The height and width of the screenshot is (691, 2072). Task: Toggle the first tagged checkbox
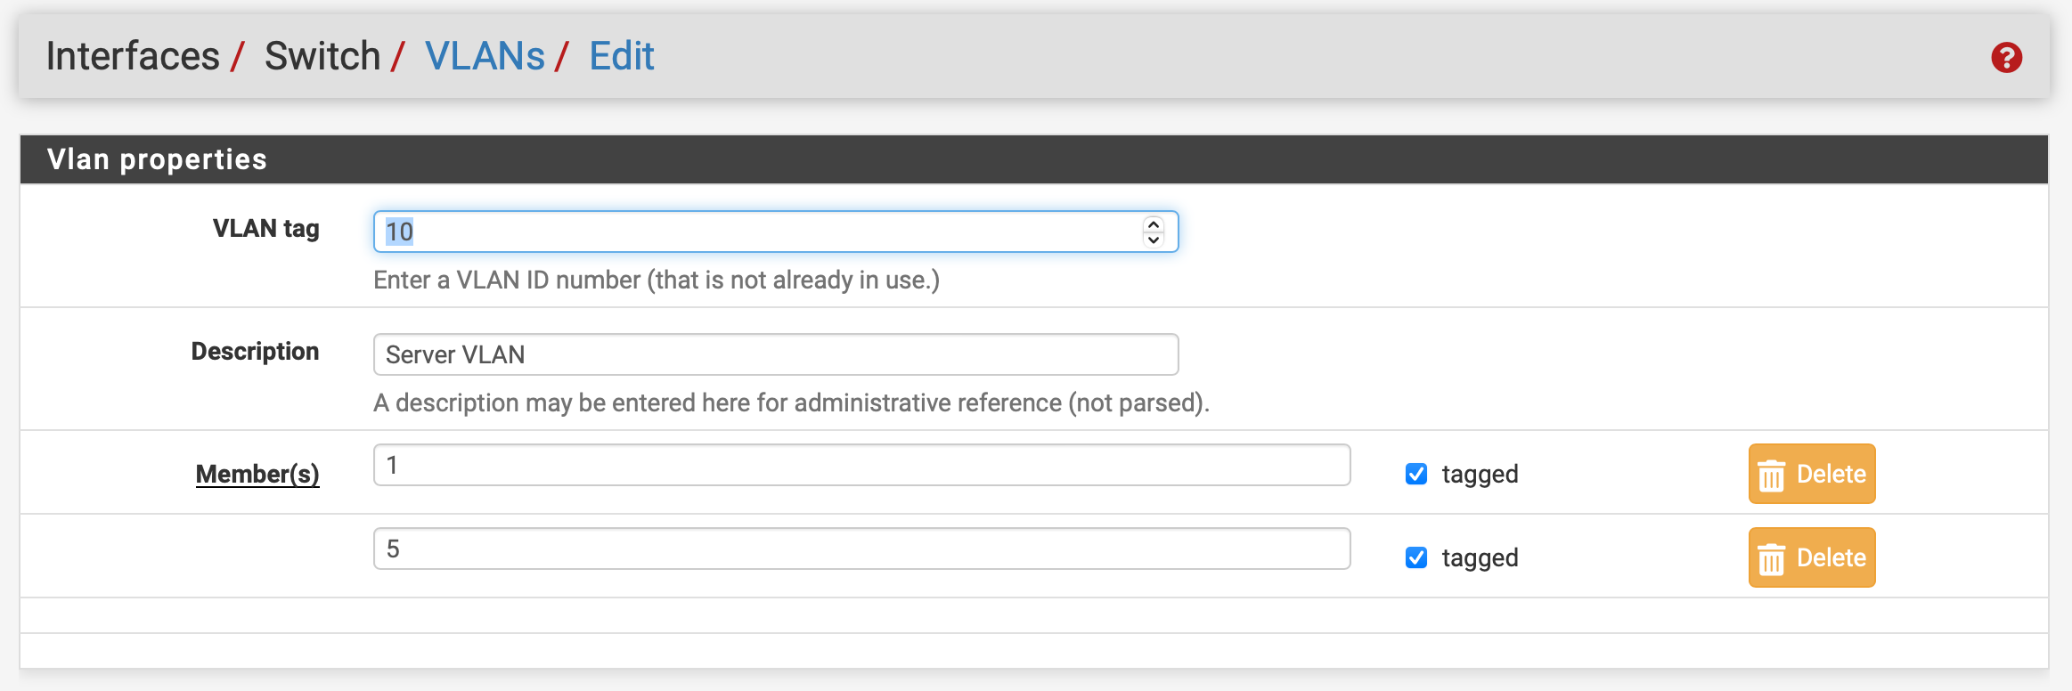(x=1418, y=475)
